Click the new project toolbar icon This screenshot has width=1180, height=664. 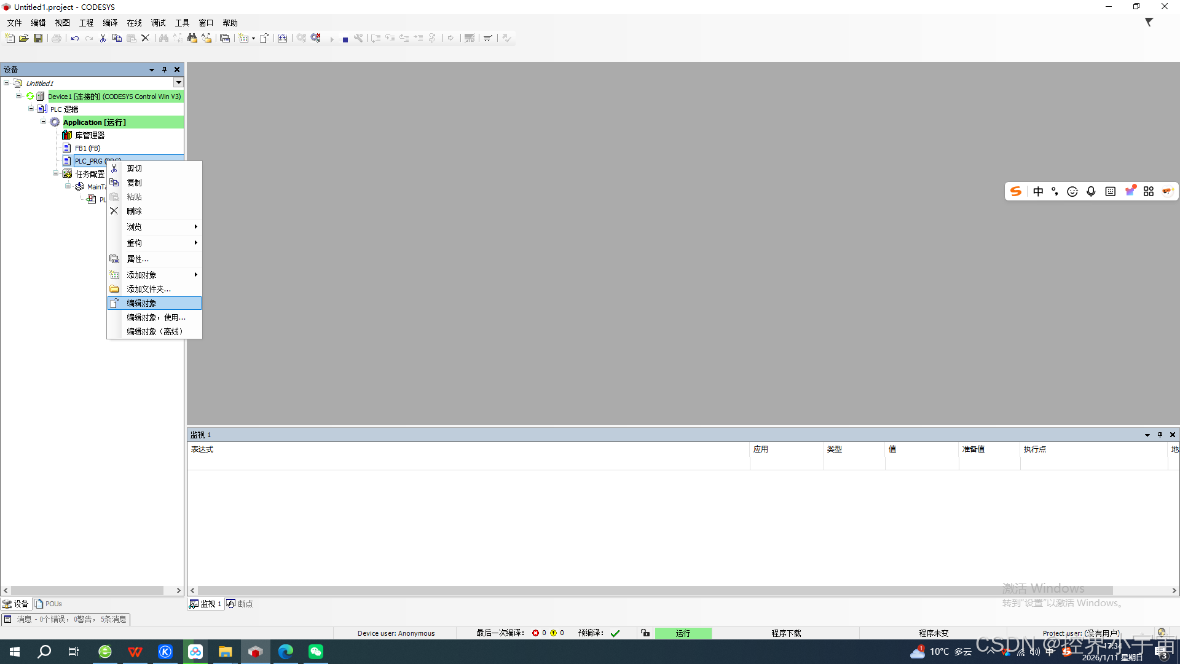tap(10, 38)
